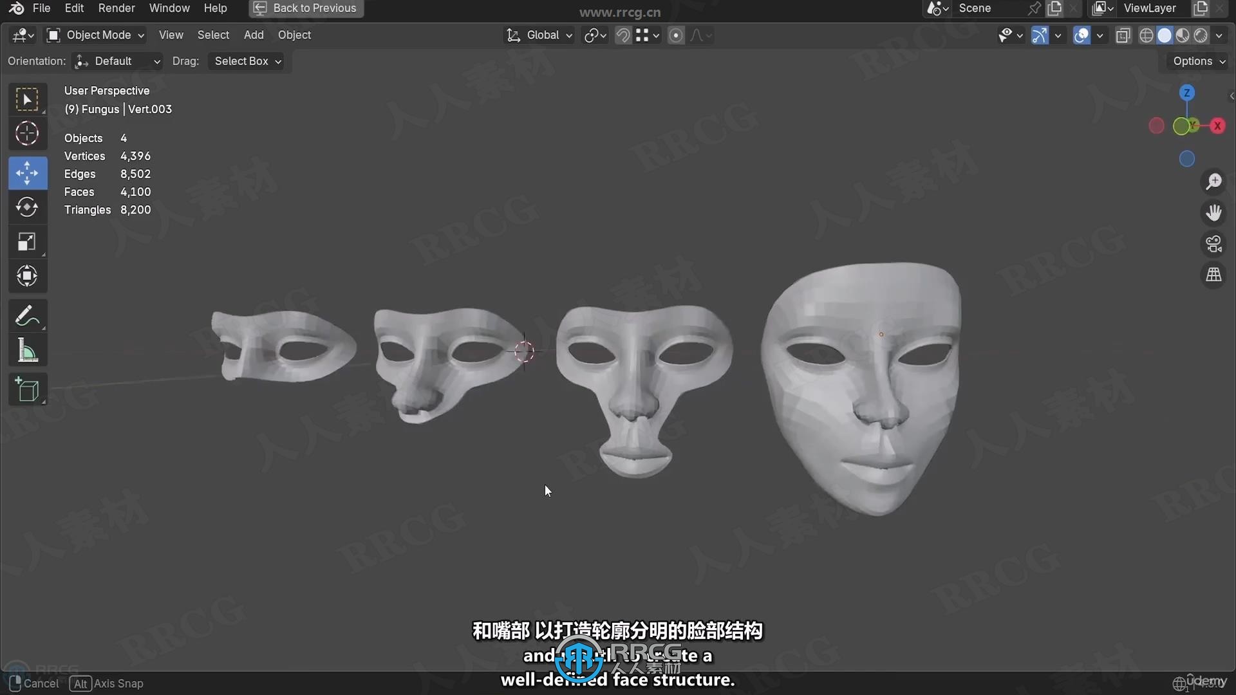1236x695 pixels.
Task: Open Global transform orientation dropdown
Action: (x=539, y=35)
